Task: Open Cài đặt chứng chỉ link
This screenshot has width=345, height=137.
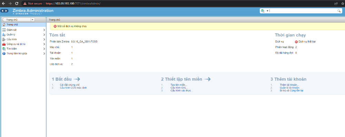Action: [70, 85]
